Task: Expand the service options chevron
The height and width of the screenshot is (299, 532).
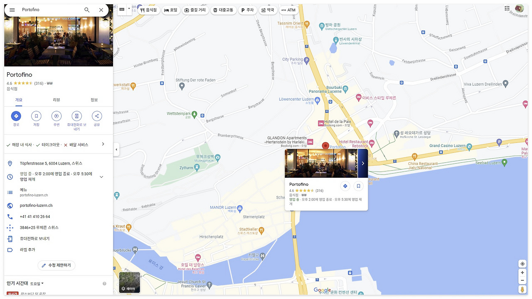Action: pyautogui.click(x=103, y=144)
